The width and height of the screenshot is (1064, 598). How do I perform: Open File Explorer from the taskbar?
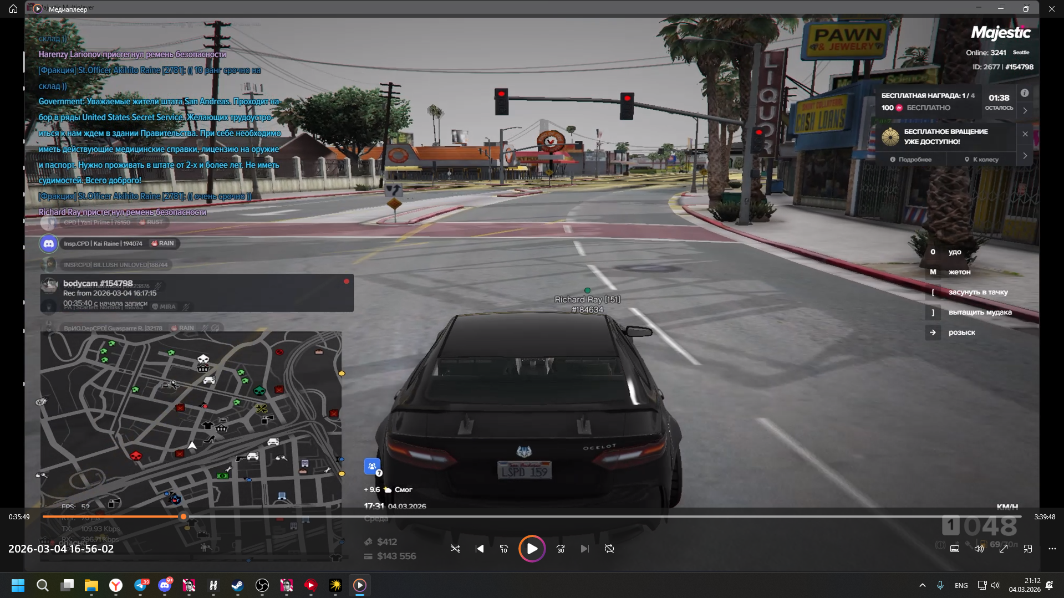[91, 585]
